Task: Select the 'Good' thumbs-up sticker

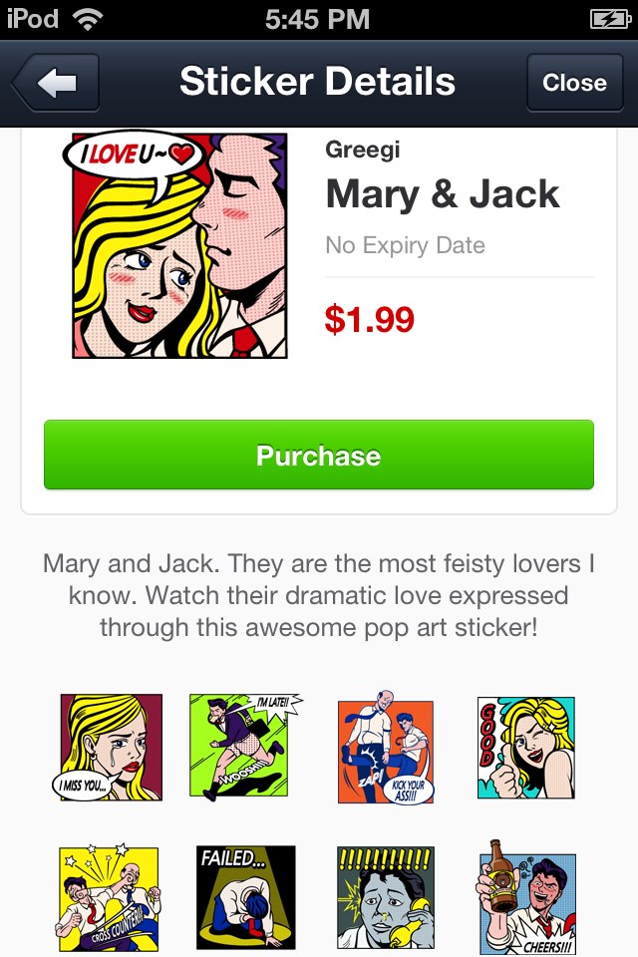Action: [525, 748]
